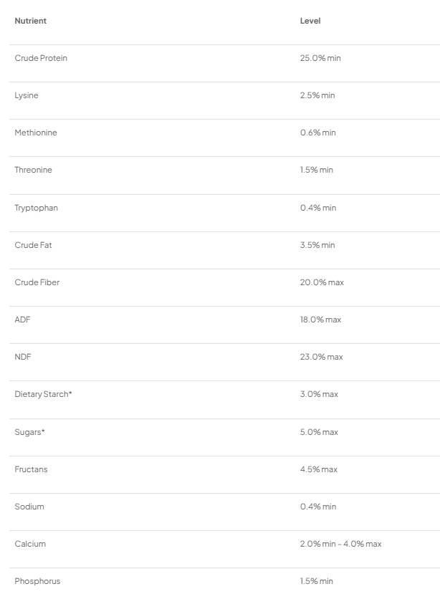440x599 pixels.
Task: Click the Fructans 4.5% max value
Action: pyautogui.click(x=319, y=469)
